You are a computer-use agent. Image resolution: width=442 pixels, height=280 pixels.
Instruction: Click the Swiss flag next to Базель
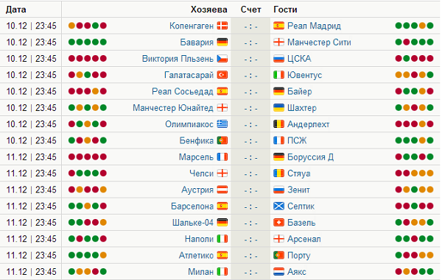coord(278,223)
